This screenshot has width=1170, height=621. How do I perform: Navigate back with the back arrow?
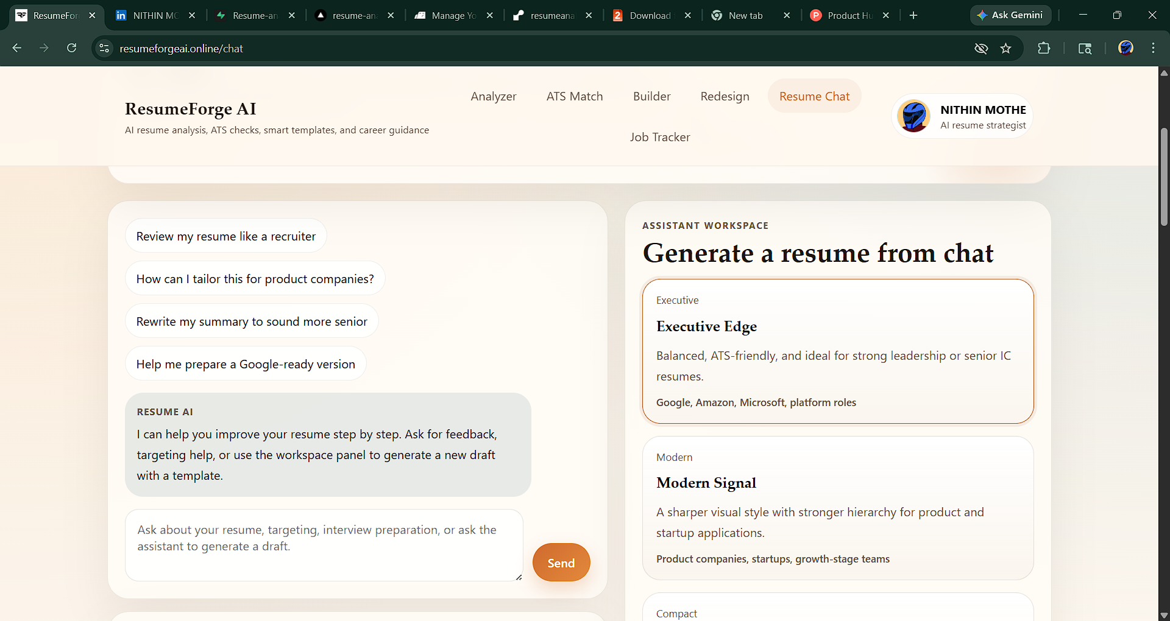pyautogui.click(x=16, y=48)
